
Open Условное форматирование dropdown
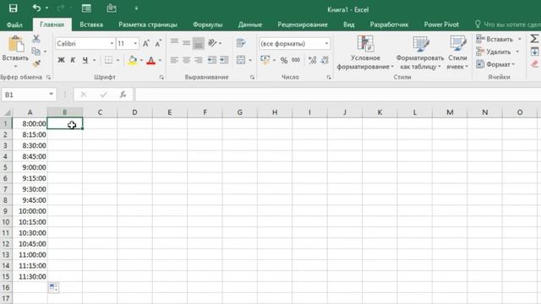tap(365, 53)
